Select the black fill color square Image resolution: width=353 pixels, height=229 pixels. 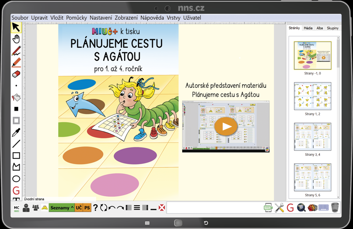(x=16, y=109)
